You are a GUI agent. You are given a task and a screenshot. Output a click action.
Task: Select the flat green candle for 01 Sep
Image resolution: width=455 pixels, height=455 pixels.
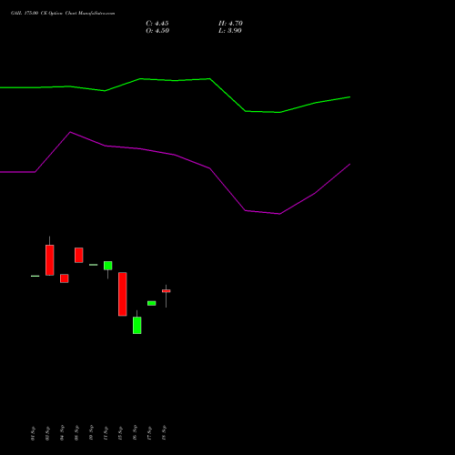35,276
